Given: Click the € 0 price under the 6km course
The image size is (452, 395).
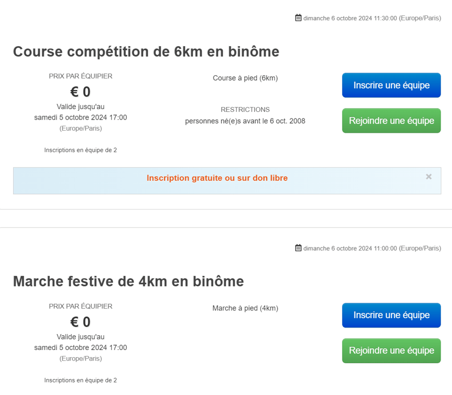Looking at the screenshot, I should (81, 92).
